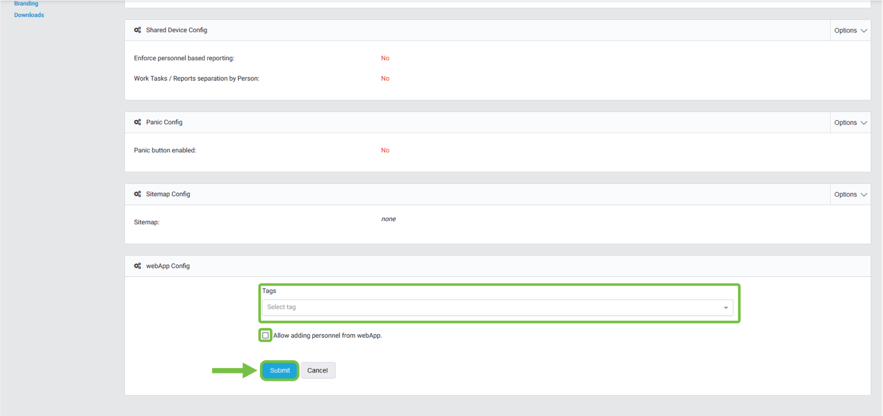Click the gear icon beside Shared Device Config
883x416 pixels.
(137, 30)
